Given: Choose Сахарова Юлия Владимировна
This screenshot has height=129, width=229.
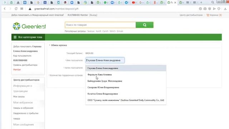Looking at the screenshot, I should 126,87.
